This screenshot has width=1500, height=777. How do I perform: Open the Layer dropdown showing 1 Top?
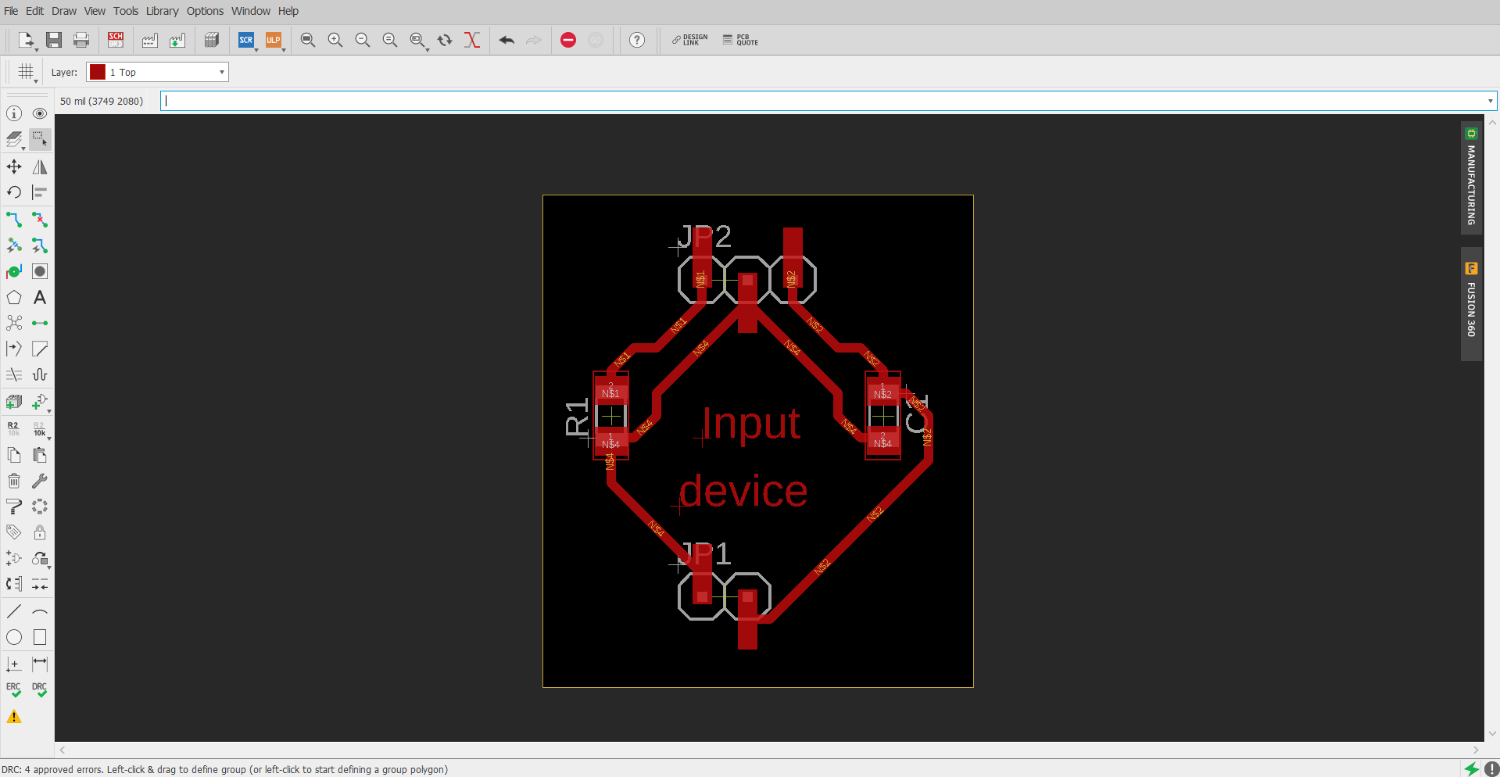point(157,72)
